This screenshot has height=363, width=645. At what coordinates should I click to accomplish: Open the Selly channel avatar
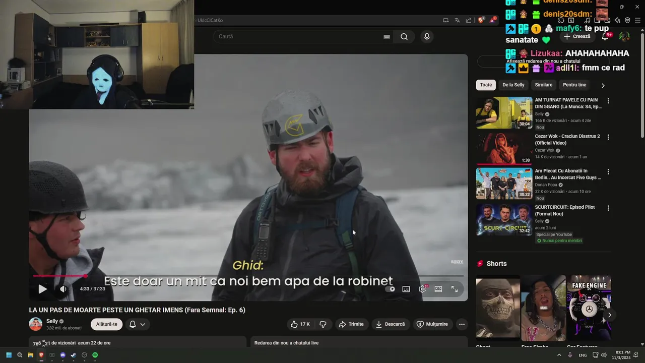coord(35,324)
